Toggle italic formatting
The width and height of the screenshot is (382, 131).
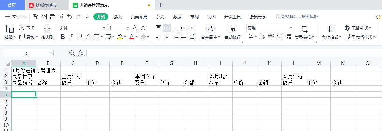(71, 37)
